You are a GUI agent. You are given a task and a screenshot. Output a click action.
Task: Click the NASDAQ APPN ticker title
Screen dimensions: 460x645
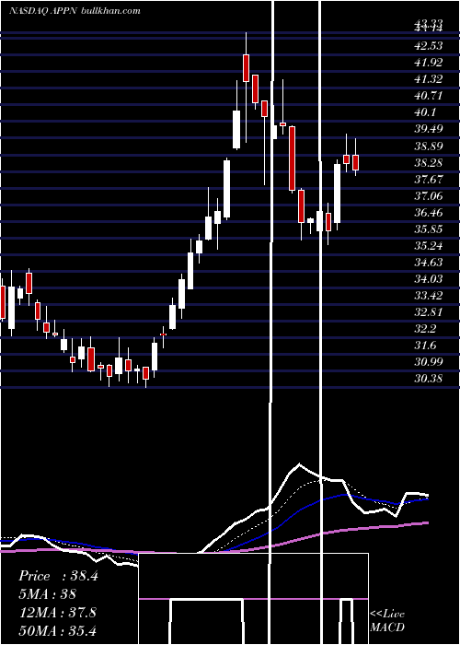(x=43, y=10)
